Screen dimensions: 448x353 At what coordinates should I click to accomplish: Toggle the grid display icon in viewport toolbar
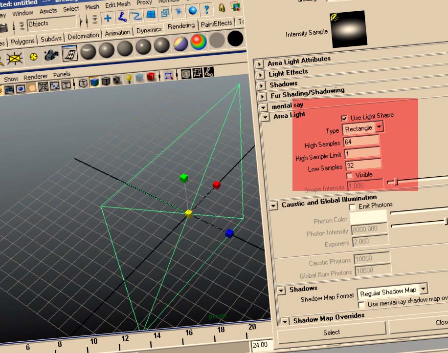click(43, 87)
